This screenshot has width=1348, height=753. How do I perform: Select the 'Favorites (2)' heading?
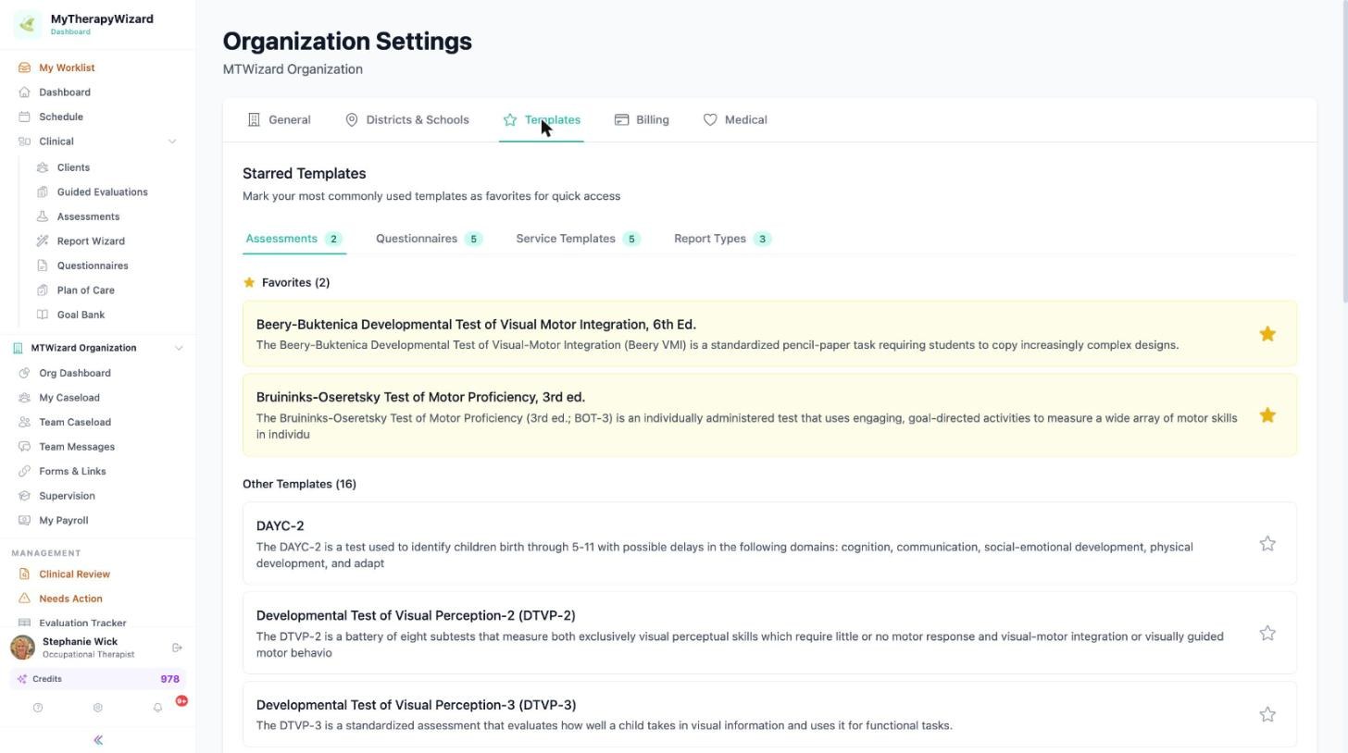(295, 283)
